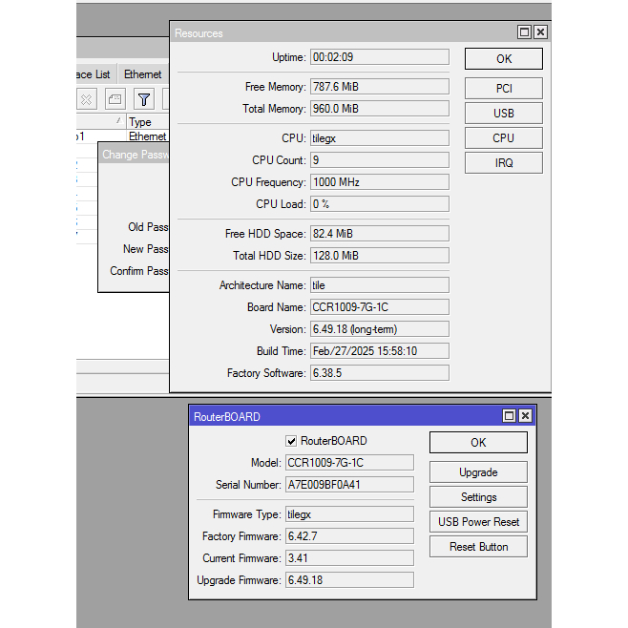628x628 pixels.
Task: Sort the list by the Type column header
Action: (143, 122)
